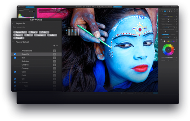Select the red channel color swatch
Image resolution: width=190 pixels, height=121 pixels.
166,41
